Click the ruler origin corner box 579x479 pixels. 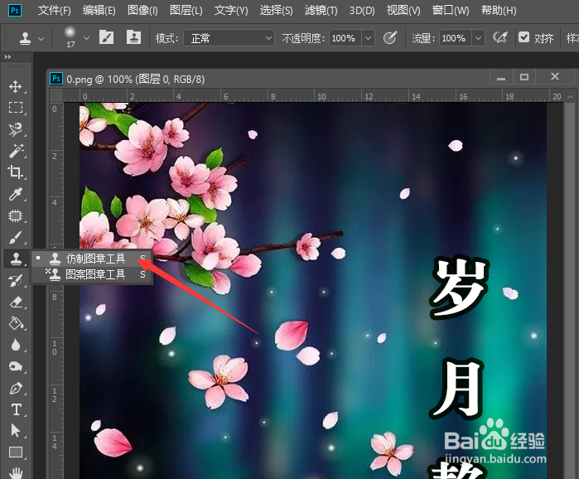coord(56,95)
